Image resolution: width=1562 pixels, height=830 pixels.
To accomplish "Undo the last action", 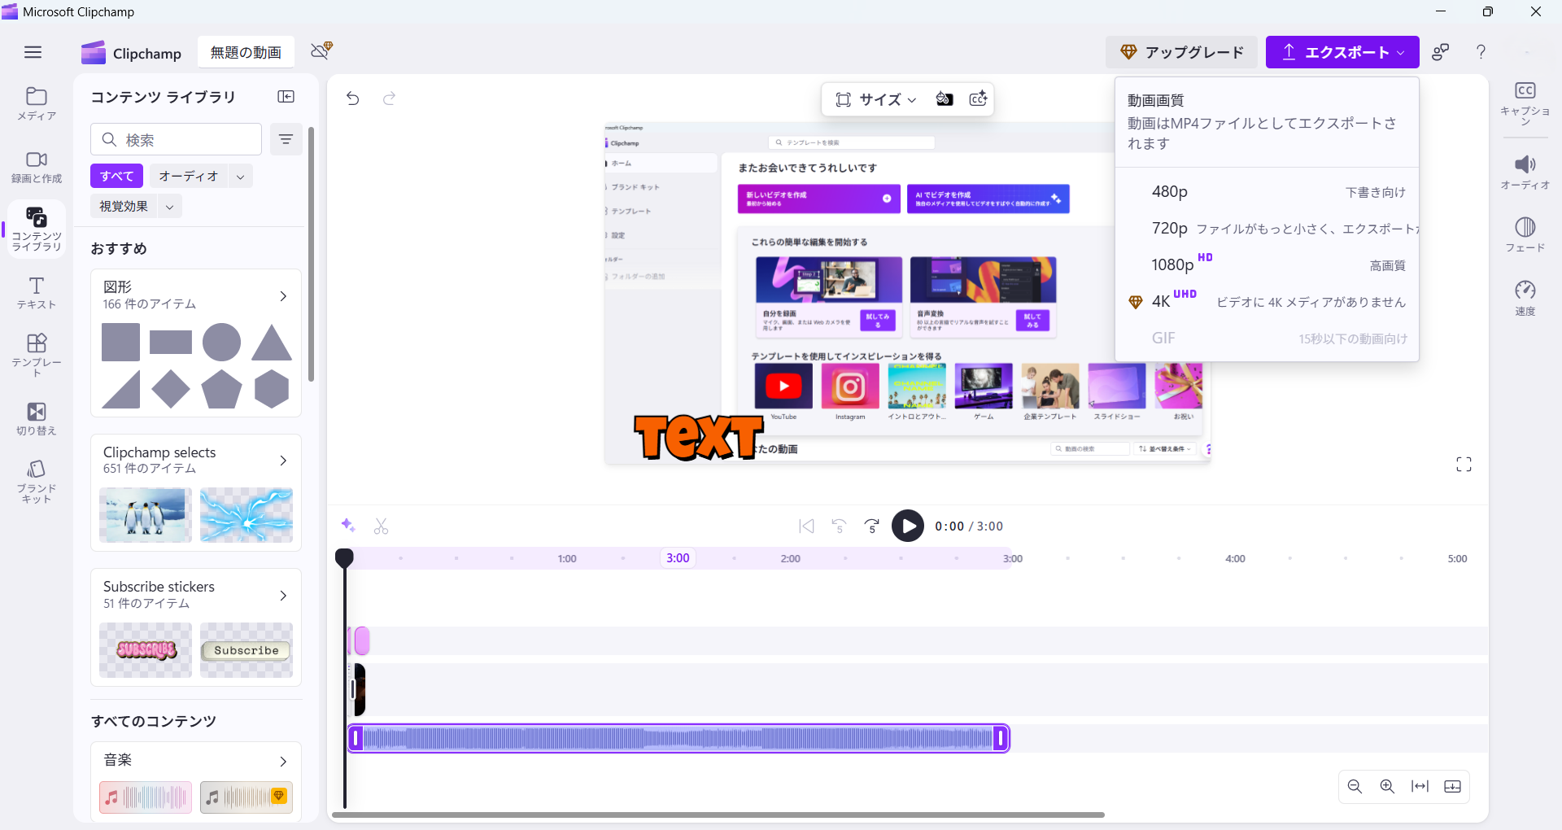I will (x=352, y=98).
